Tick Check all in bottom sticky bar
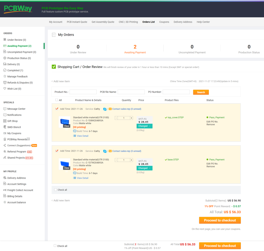 55,246
